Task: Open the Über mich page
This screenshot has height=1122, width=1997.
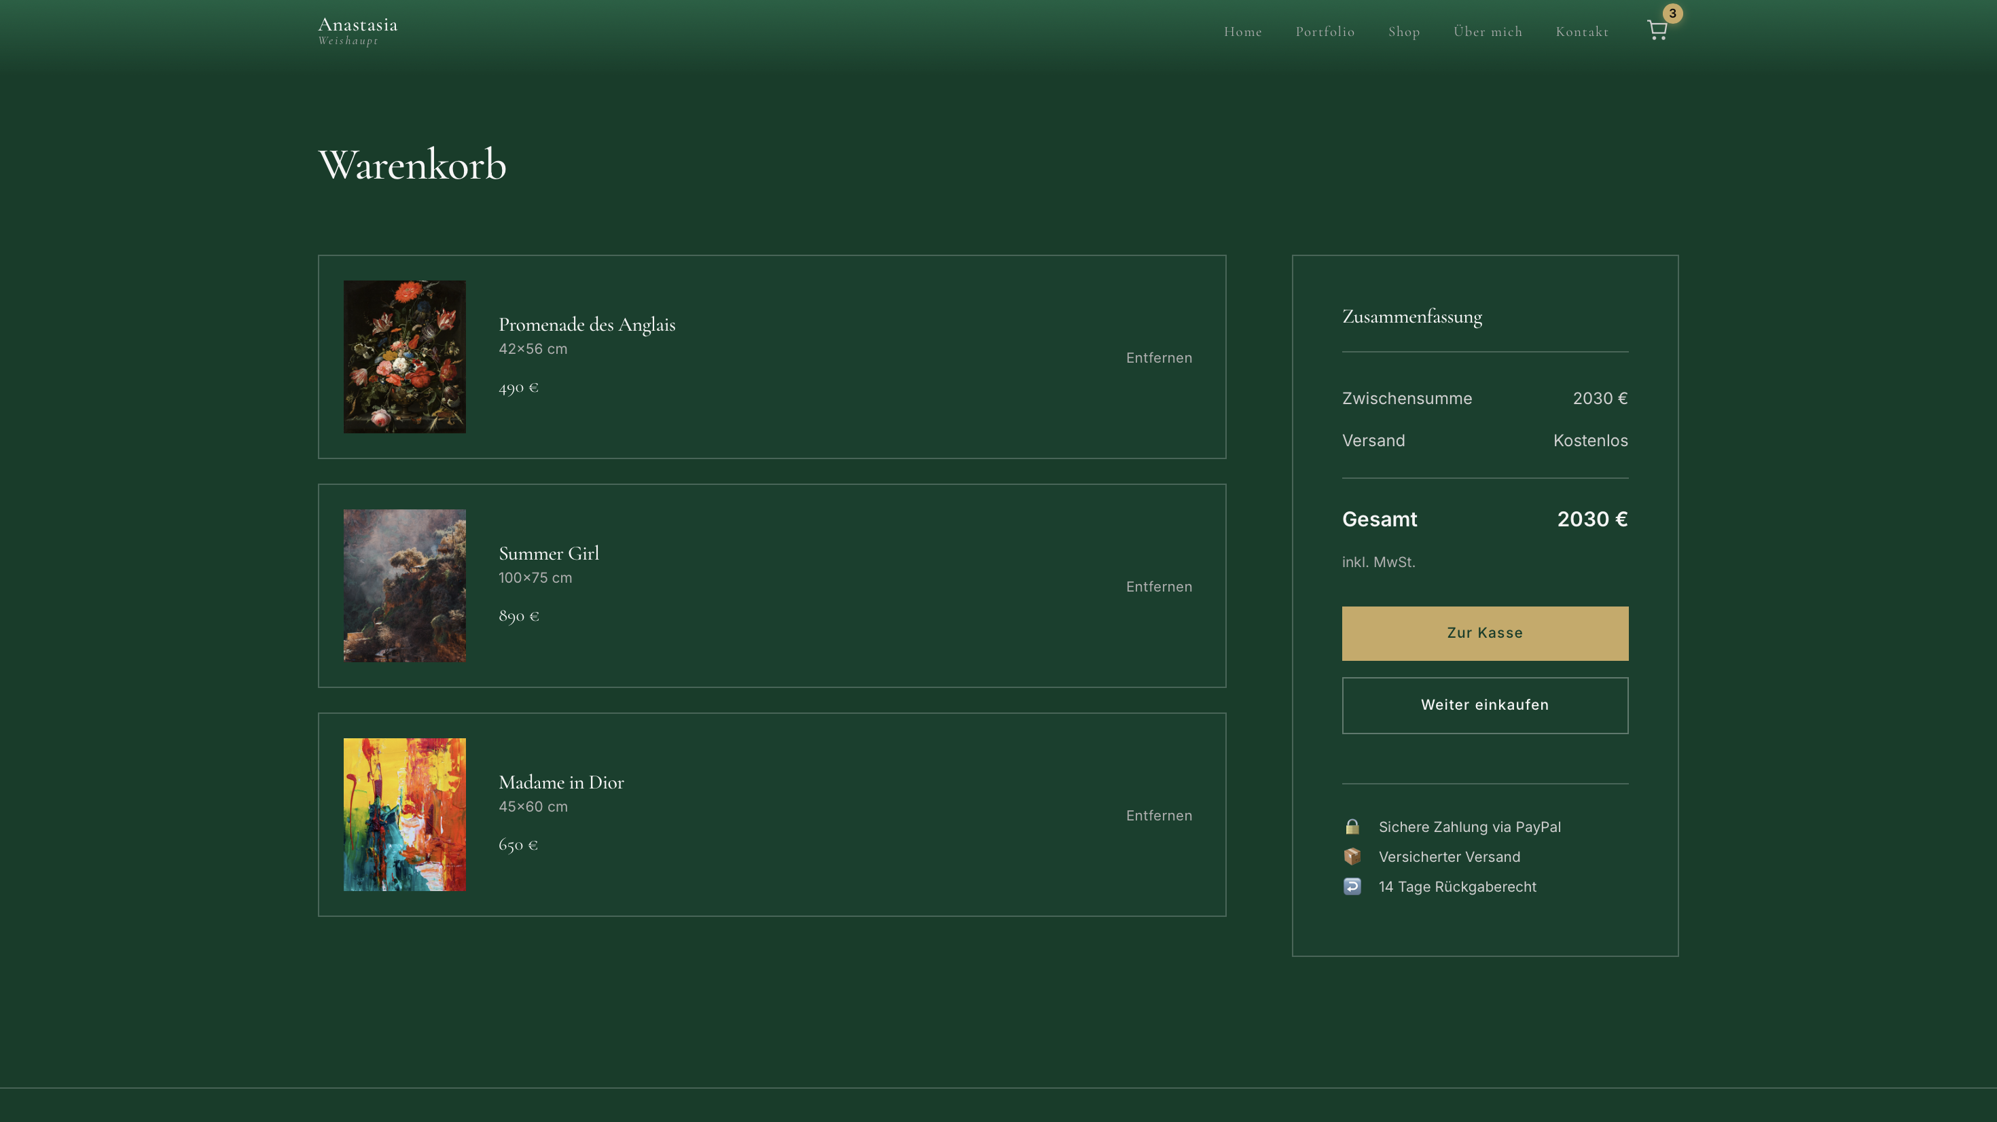Action: coord(1487,32)
